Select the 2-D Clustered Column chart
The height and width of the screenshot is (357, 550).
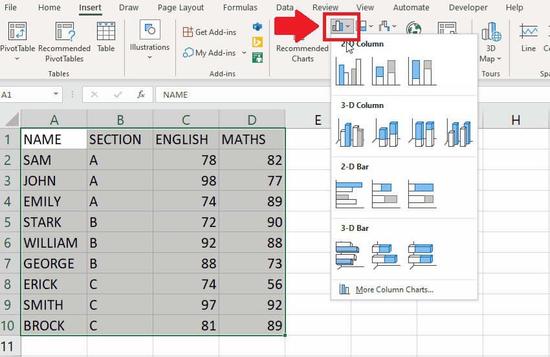click(349, 72)
